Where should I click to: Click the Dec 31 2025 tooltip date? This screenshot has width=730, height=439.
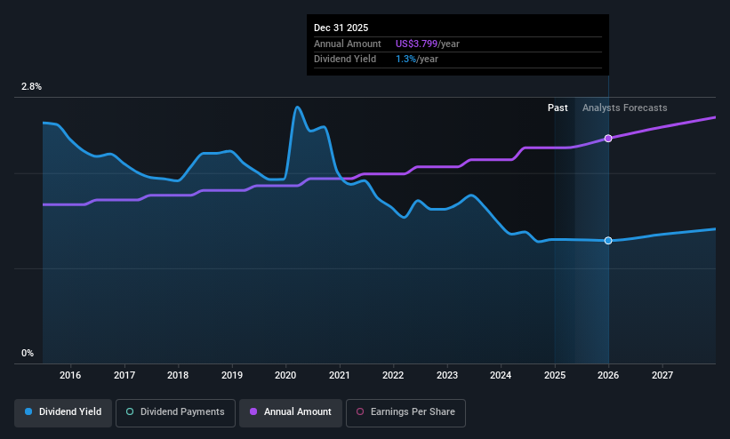click(341, 28)
